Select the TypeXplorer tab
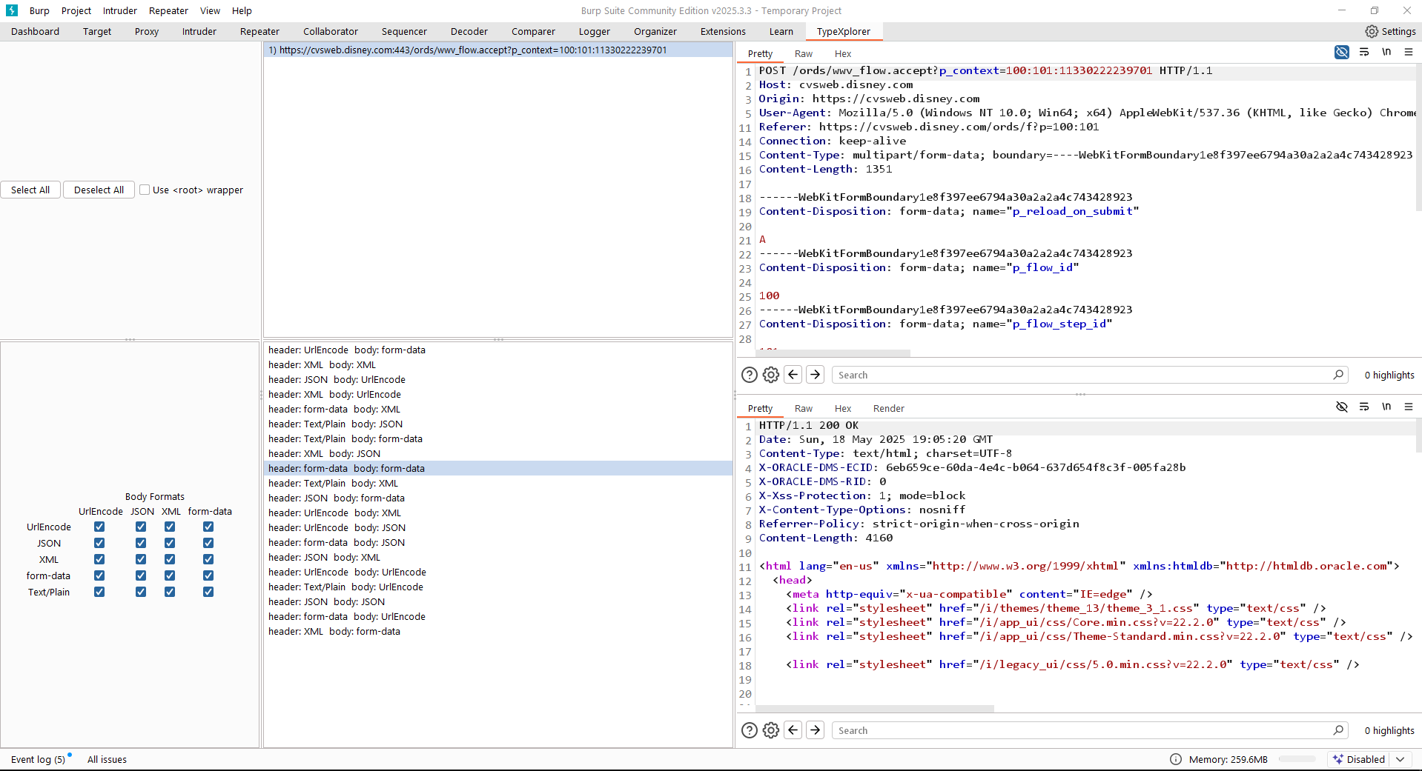This screenshot has height=771, width=1422. click(844, 31)
